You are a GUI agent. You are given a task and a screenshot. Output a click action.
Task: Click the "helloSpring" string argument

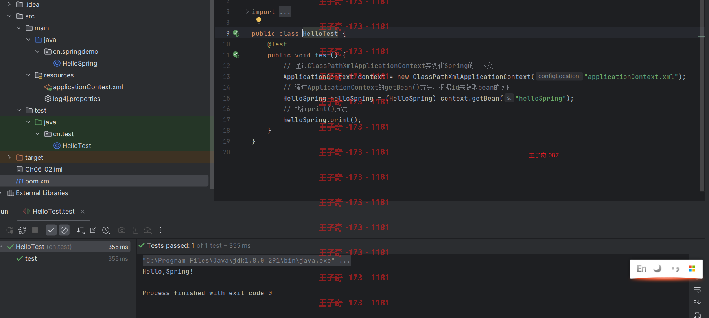(541, 98)
